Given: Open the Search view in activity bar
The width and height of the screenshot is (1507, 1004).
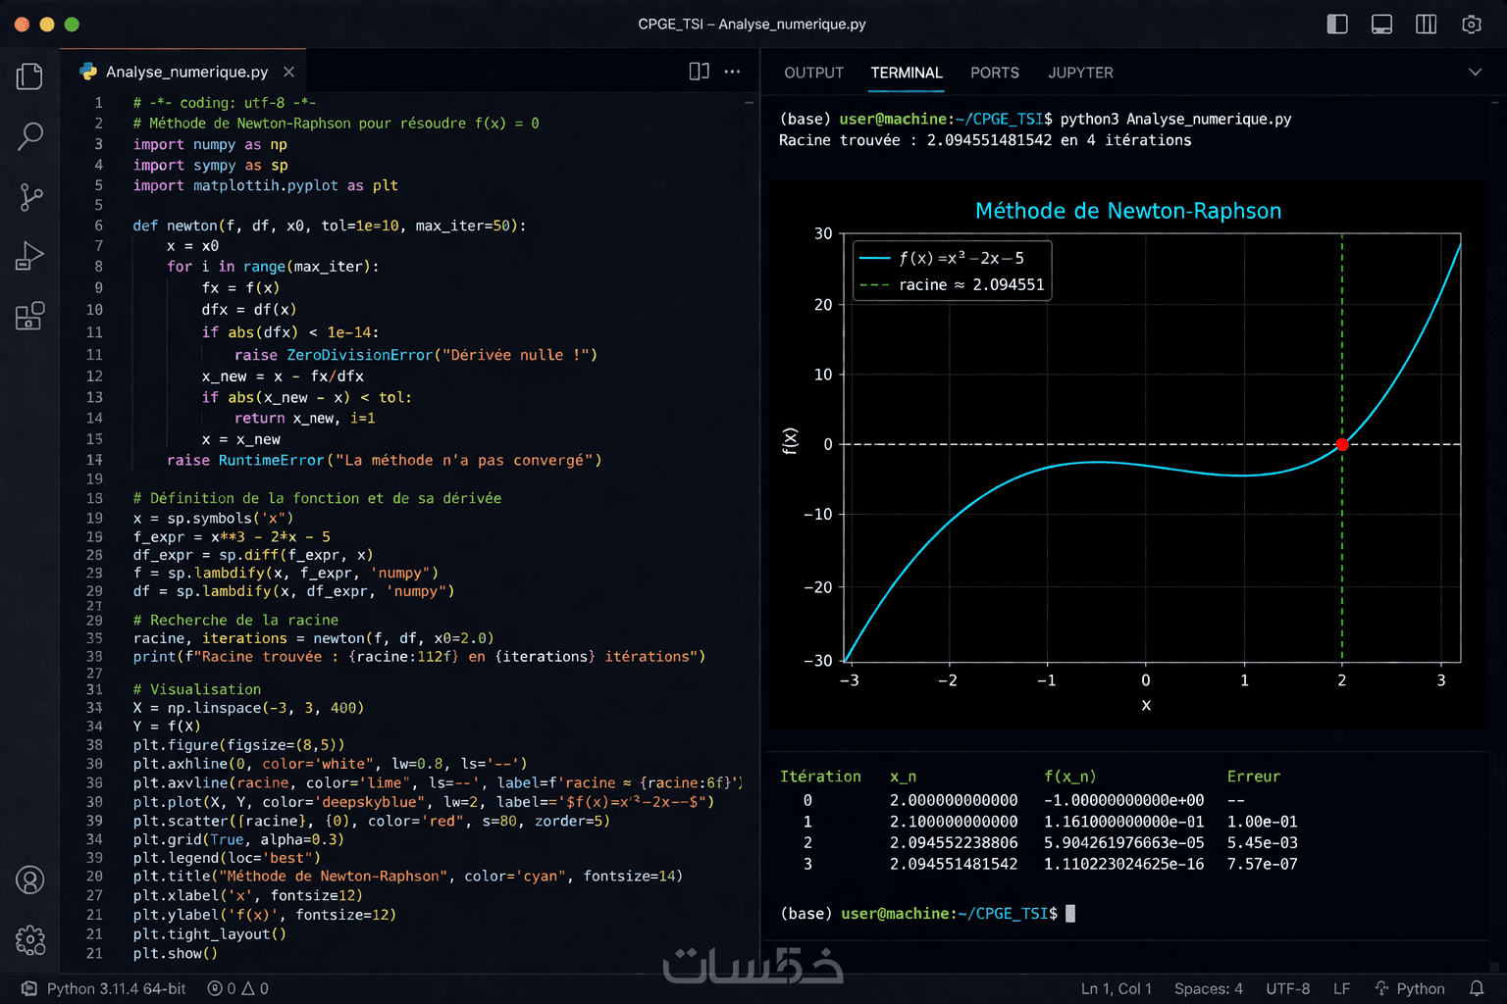Looking at the screenshot, I should pyautogui.click(x=29, y=136).
